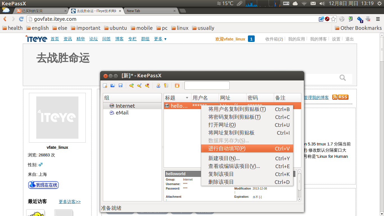Click the blog search magnifier icon
Viewport: 384px width, 216px height.
coord(343,78)
